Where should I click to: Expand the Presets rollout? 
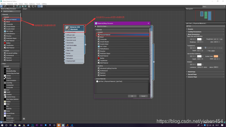coord(205,29)
